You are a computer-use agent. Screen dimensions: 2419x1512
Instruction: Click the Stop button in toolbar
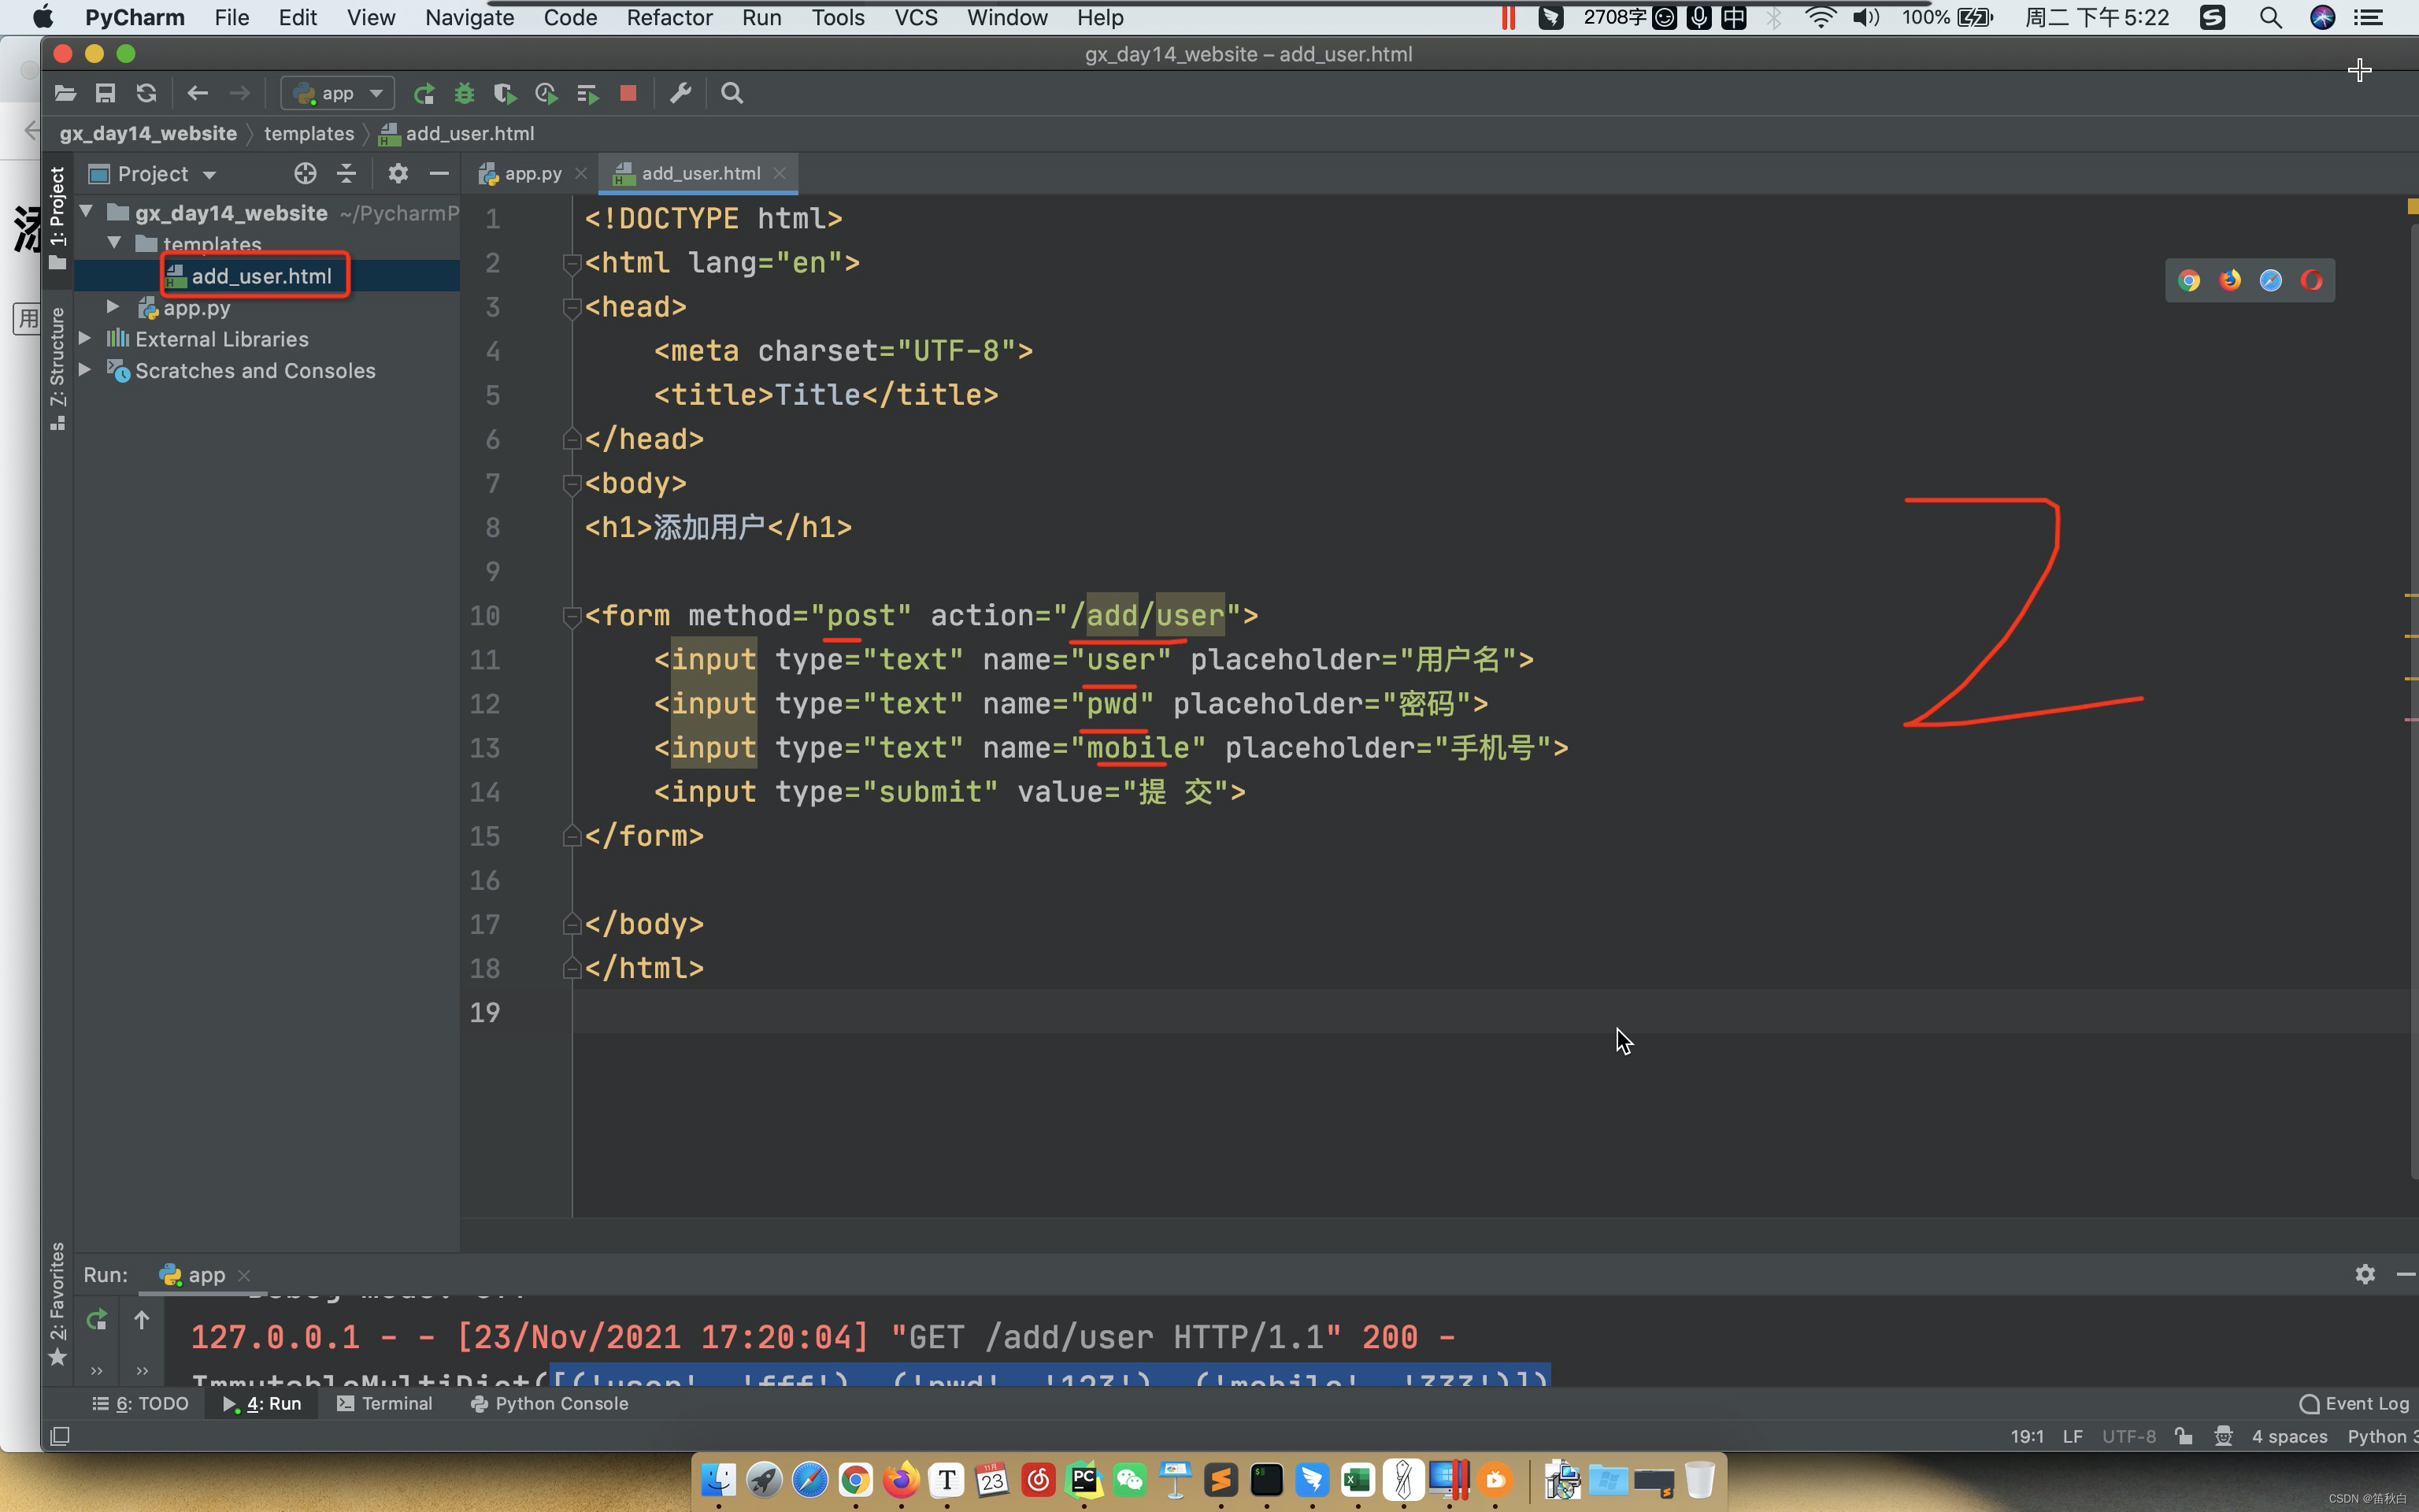point(628,92)
